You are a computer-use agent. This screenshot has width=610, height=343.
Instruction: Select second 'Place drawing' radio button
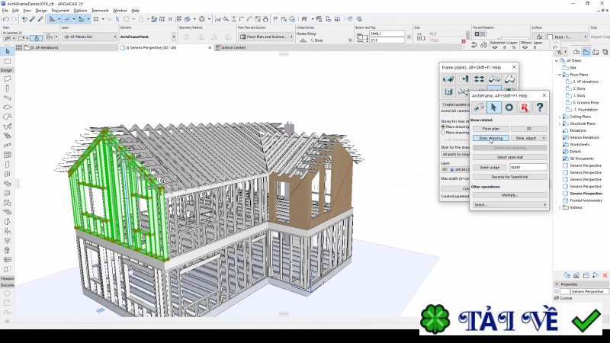444,132
